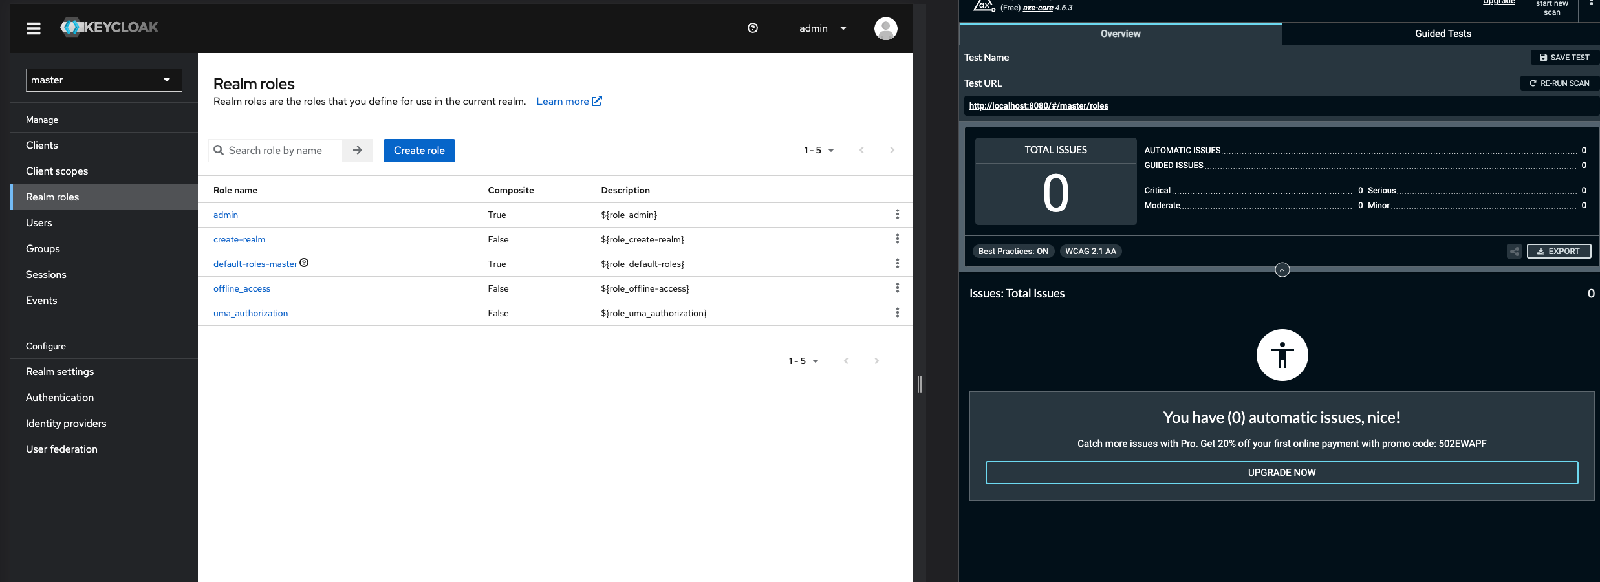Open the help question mark icon

(x=753, y=28)
